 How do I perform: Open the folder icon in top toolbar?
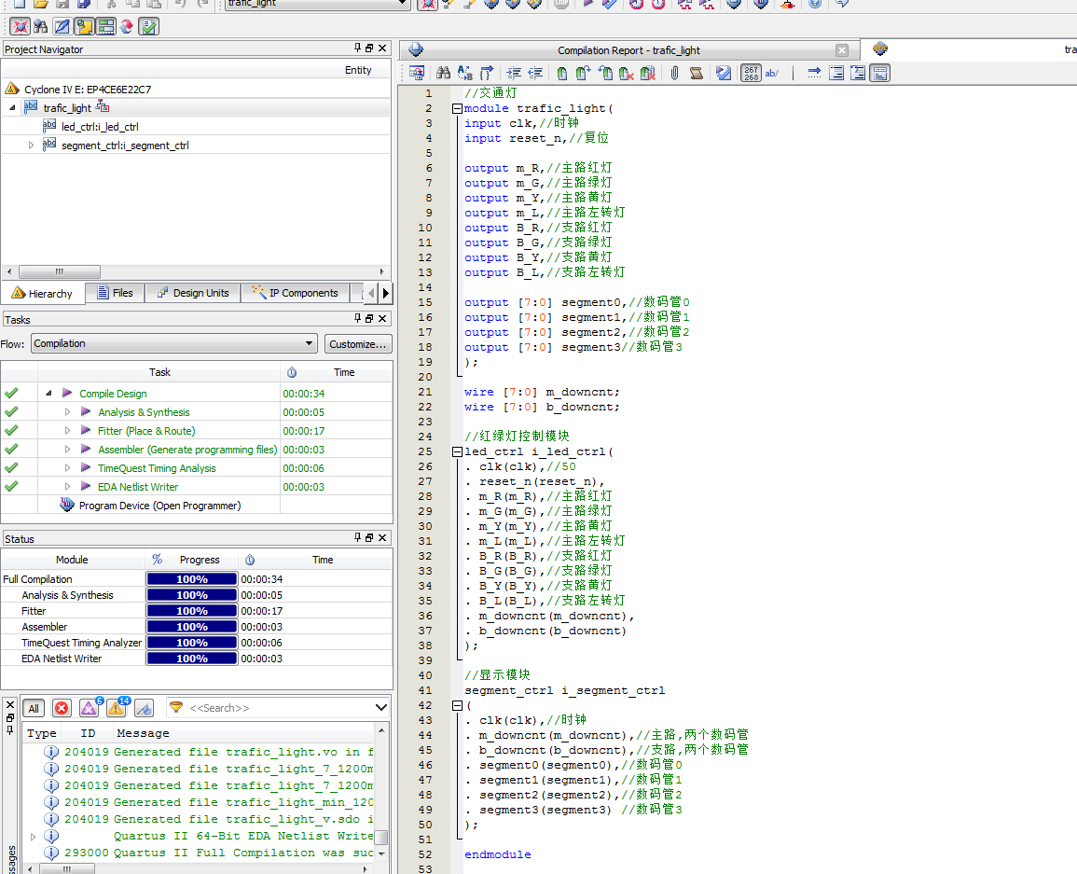pyautogui.click(x=40, y=4)
